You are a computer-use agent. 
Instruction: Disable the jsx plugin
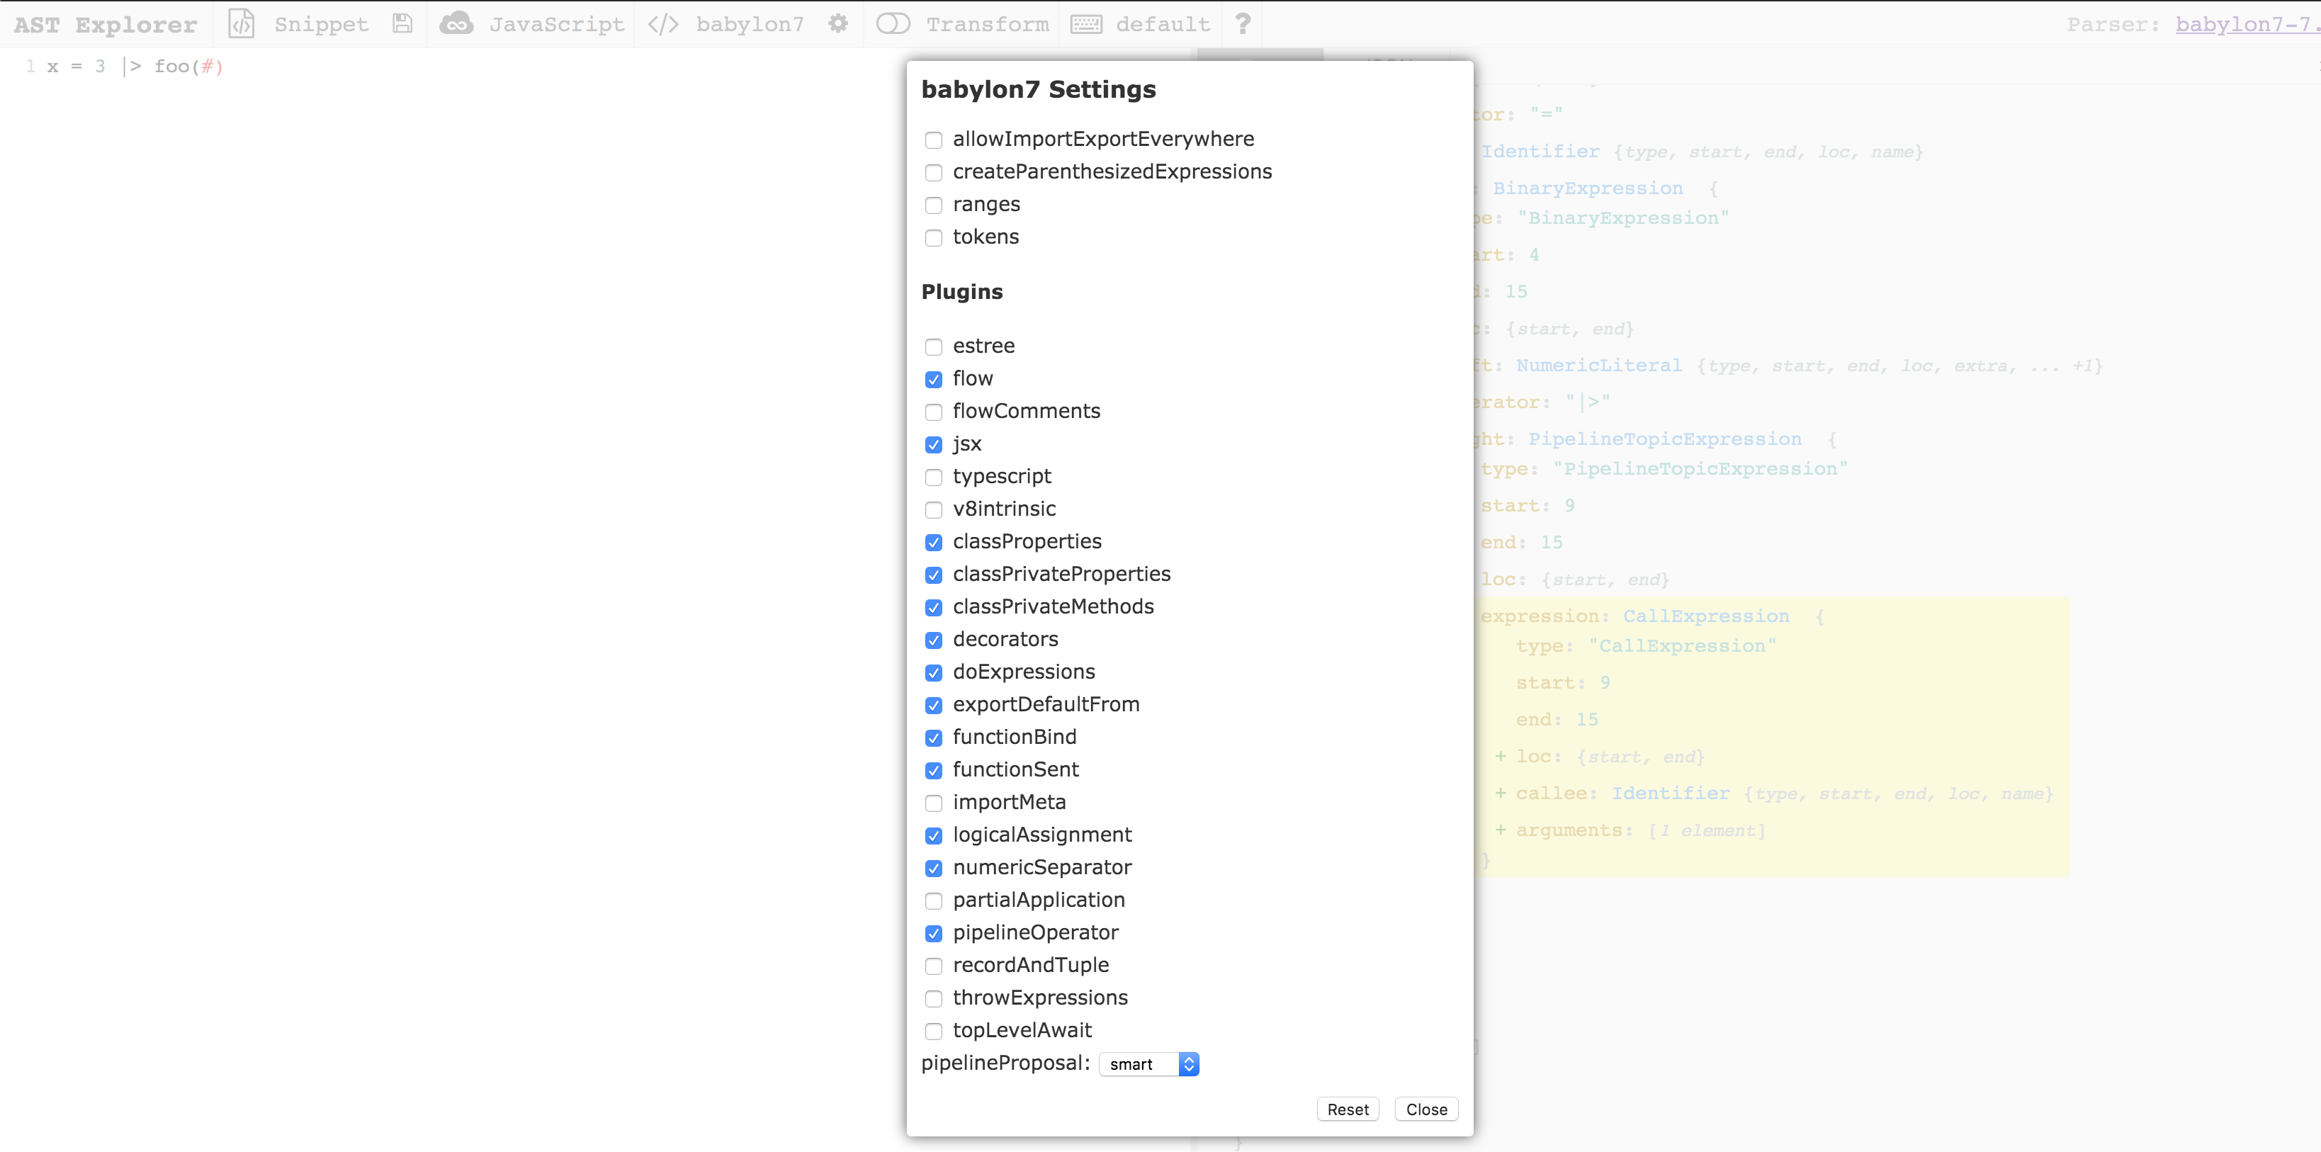coord(934,445)
